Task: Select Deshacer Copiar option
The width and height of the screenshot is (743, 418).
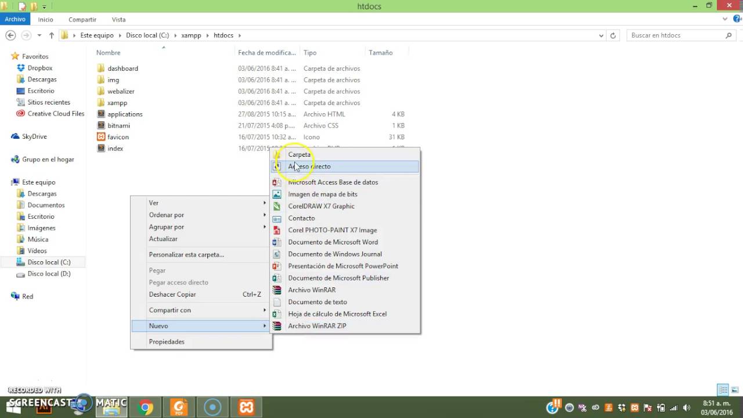Action: [201, 294]
